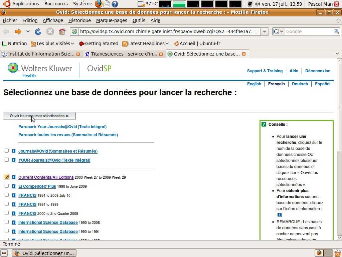Tick the FRANCIS 1984 to 2009 July 10 checkbox
Screen dimensions: 342x257
click(x=7, y=195)
